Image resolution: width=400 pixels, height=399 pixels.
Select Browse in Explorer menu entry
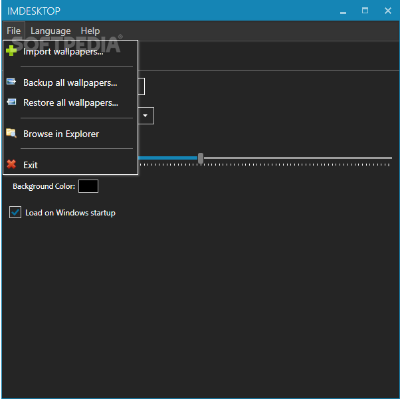pos(70,134)
